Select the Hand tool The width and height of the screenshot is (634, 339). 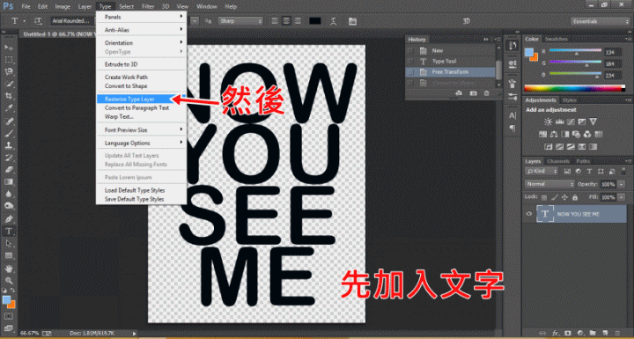click(9, 269)
